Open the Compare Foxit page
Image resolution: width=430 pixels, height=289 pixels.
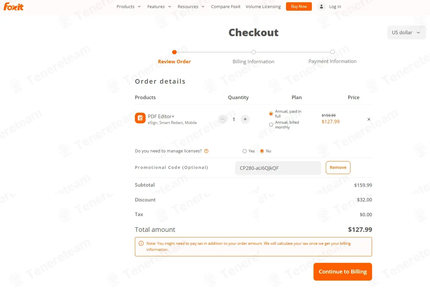point(226,6)
